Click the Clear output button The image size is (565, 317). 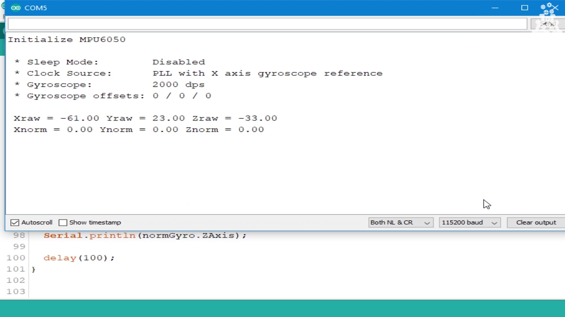(x=536, y=222)
